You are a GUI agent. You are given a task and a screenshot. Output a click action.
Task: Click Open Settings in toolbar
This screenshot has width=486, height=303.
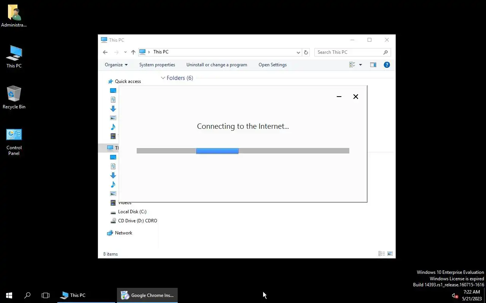point(273,65)
